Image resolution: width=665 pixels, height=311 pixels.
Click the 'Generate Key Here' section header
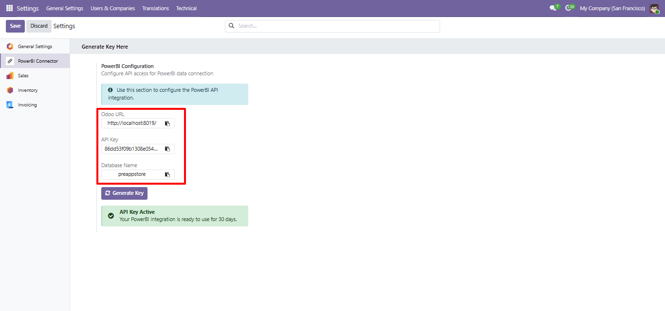[105, 47]
